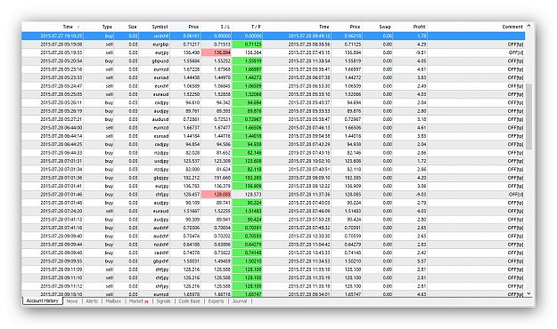Click open price 0.96161
557x329 pixels.
click(192, 36)
